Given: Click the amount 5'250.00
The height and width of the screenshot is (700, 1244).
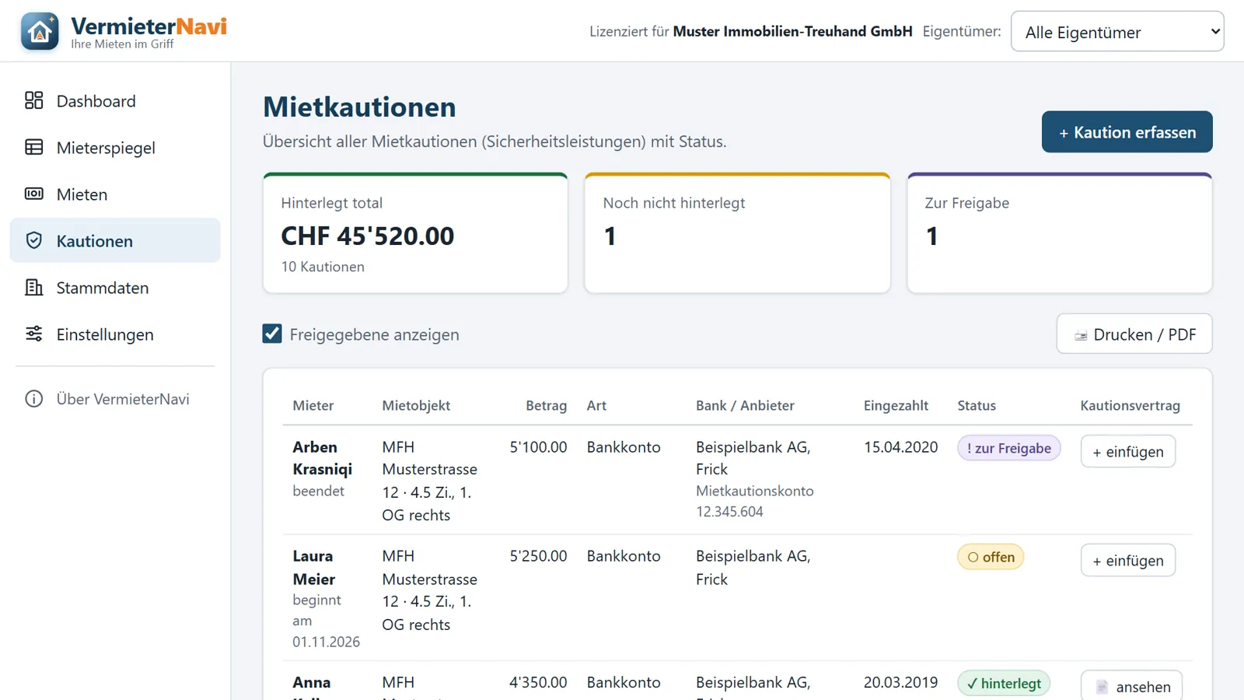Looking at the screenshot, I should point(538,556).
